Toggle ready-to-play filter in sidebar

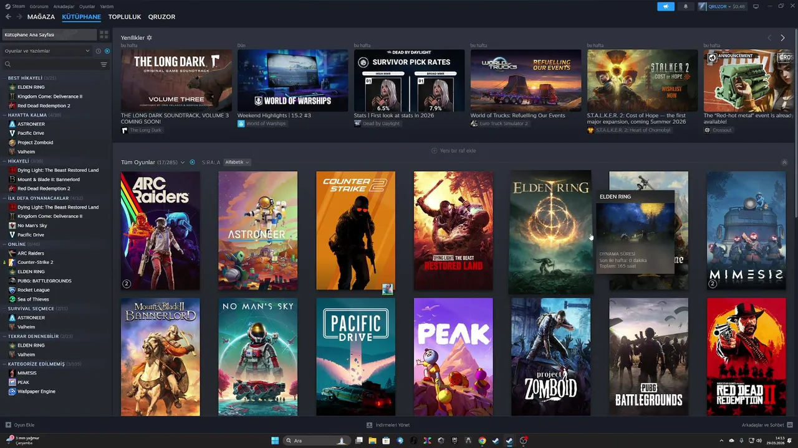[x=107, y=51]
